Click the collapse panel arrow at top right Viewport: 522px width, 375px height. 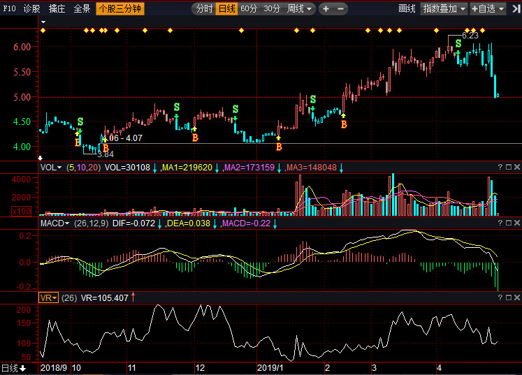(x=516, y=8)
